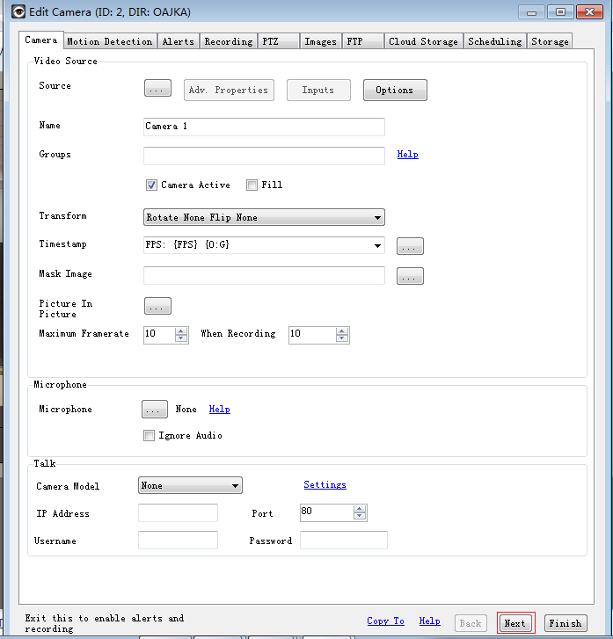Open Picture In Picture settings button
The image size is (613, 639).
(157, 306)
